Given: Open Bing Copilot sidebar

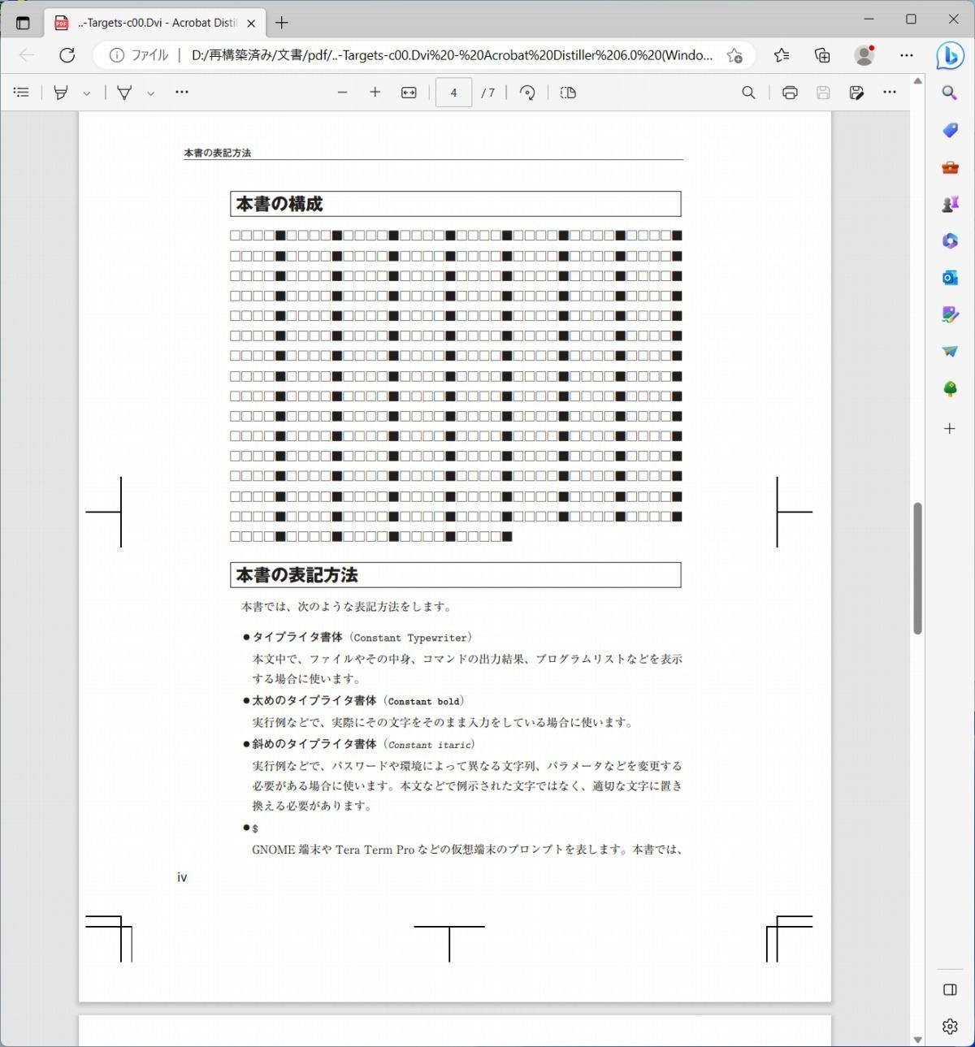Looking at the screenshot, I should 950,55.
